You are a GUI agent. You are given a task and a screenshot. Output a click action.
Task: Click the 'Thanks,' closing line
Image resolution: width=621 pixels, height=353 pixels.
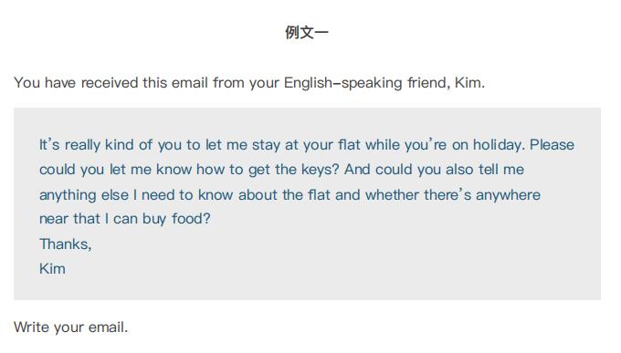tap(66, 244)
